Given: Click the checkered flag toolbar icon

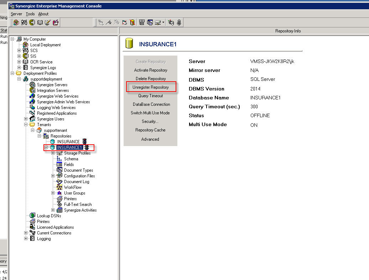Looking at the screenshot, I should point(109,22).
